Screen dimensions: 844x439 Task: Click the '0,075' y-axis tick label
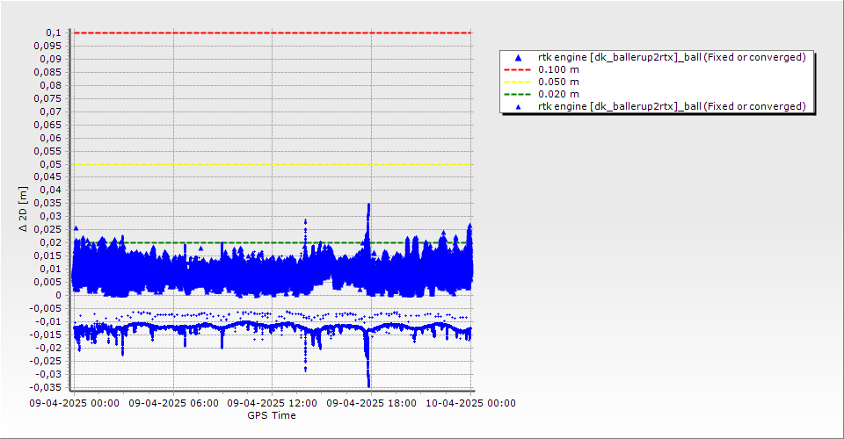pos(47,99)
